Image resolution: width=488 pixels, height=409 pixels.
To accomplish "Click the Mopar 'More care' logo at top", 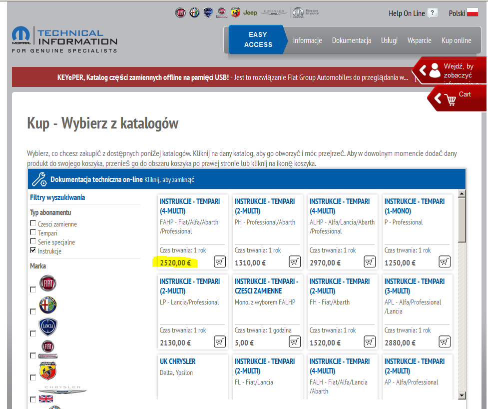I will (306, 13).
